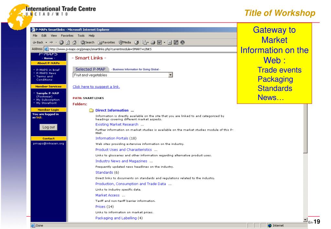
Task: Click 'Click here to suggest a link'
Action: pyautogui.click(x=96, y=87)
